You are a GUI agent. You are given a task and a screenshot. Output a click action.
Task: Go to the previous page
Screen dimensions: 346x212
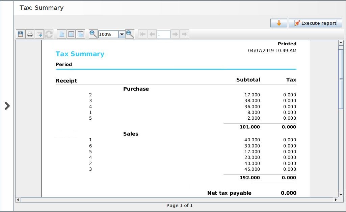point(152,34)
